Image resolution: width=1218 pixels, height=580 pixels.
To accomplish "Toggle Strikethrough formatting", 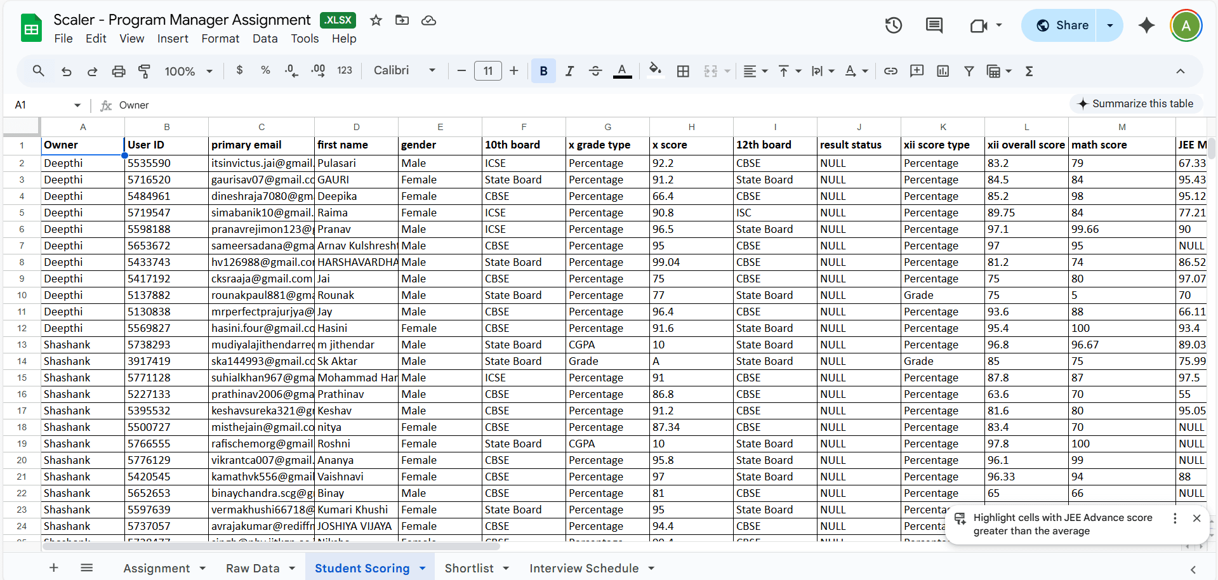I will tap(595, 71).
